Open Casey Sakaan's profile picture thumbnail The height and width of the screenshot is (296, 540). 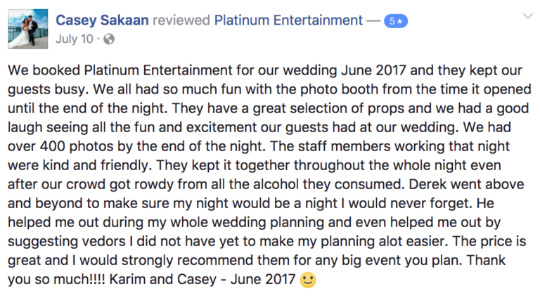tap(28, 29)
